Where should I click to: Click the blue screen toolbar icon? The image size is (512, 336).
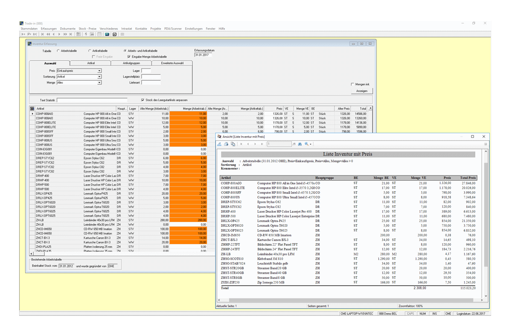[107, 34]
